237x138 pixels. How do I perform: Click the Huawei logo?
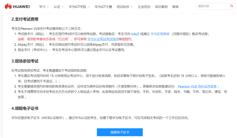[x=17, y=7]
